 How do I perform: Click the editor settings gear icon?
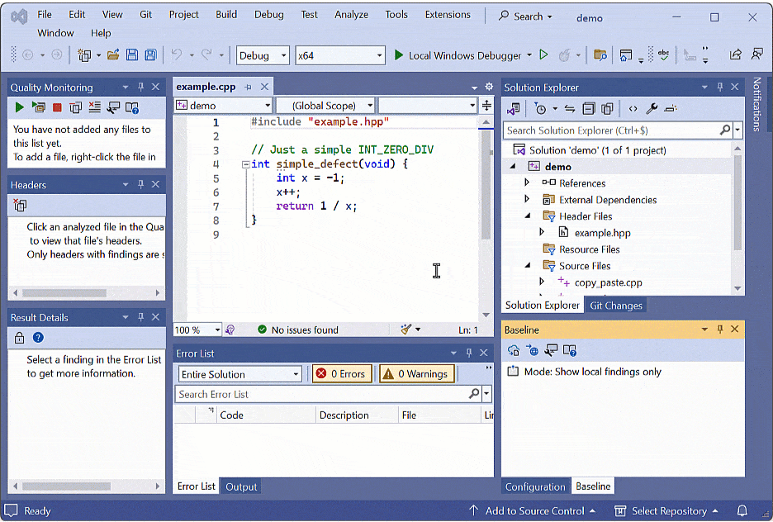(488, 87)
